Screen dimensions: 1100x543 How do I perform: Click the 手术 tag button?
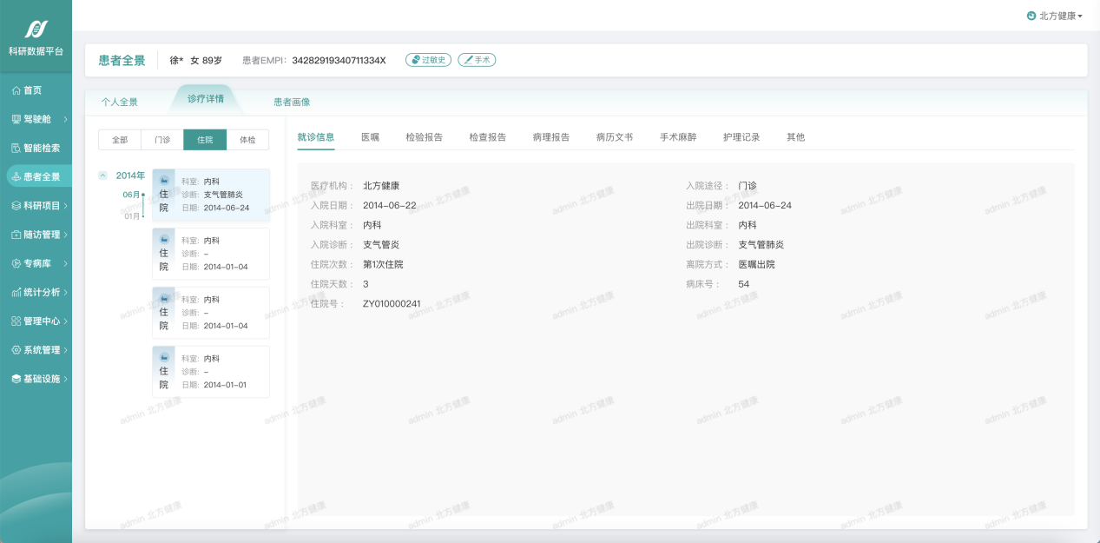click(477, 60)
